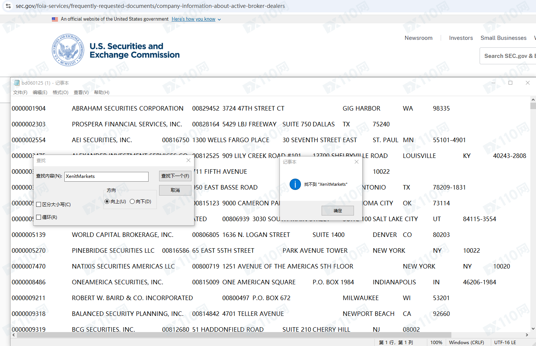
Task: Click the ID 0000001904 in first row
Action: (29, 108)
